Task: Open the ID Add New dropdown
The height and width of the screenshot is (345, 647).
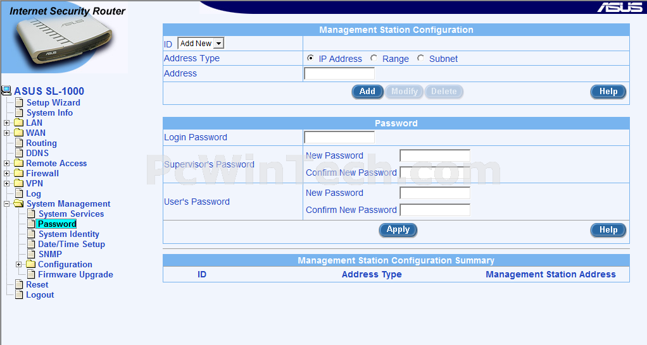Action: [201, 43]
